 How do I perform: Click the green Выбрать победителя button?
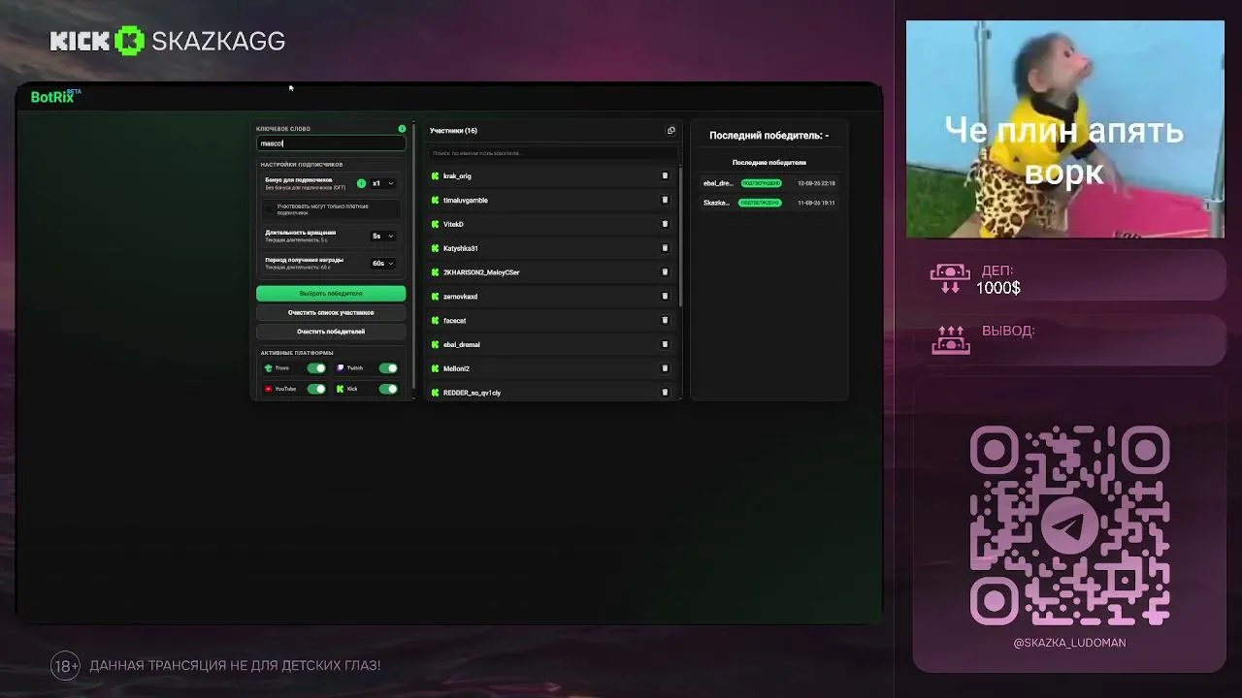[331, 294]
